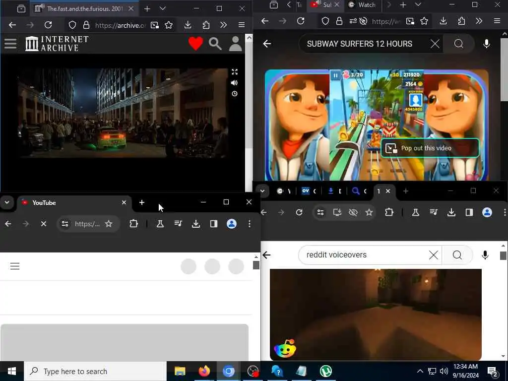Pause the Subway Surfers game video
508x381 pixels.
[335, 75]
